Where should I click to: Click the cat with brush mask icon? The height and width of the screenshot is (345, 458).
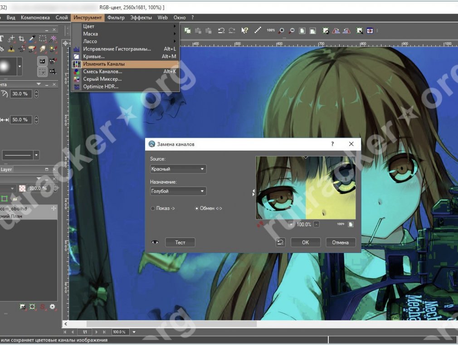(x=53, y=61)
